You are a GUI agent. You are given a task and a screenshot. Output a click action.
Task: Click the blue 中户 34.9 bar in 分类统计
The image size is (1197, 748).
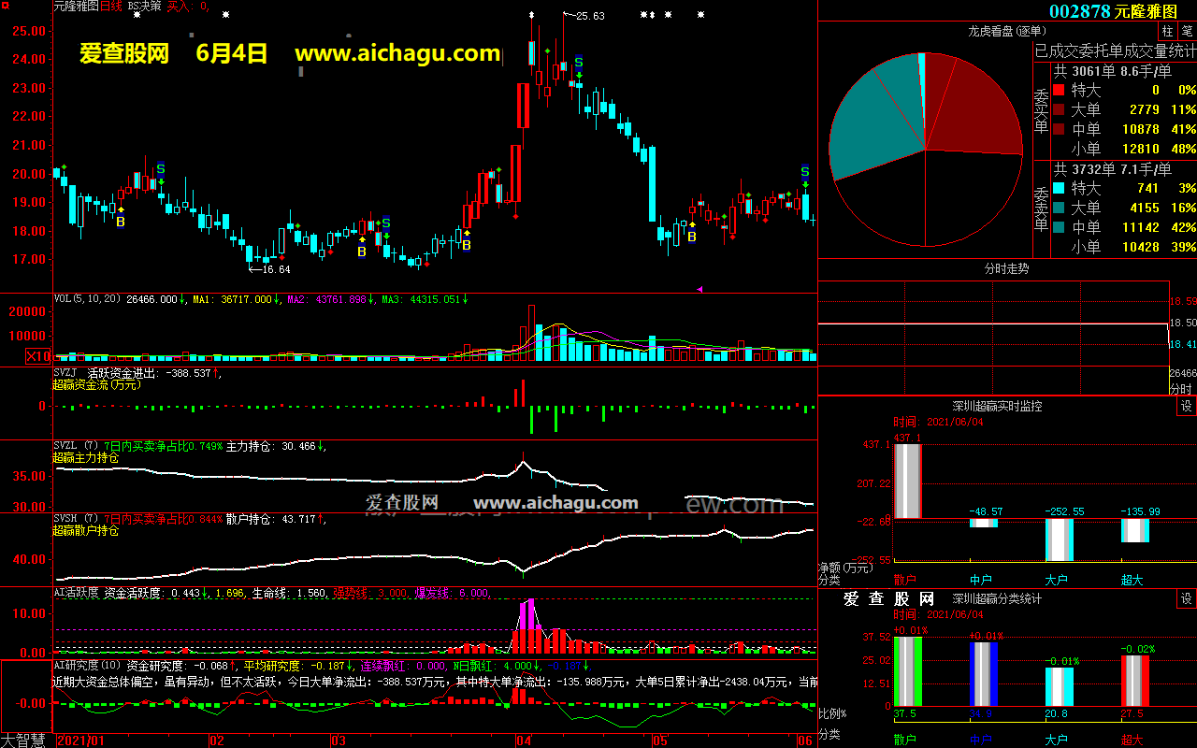point(984,673)
